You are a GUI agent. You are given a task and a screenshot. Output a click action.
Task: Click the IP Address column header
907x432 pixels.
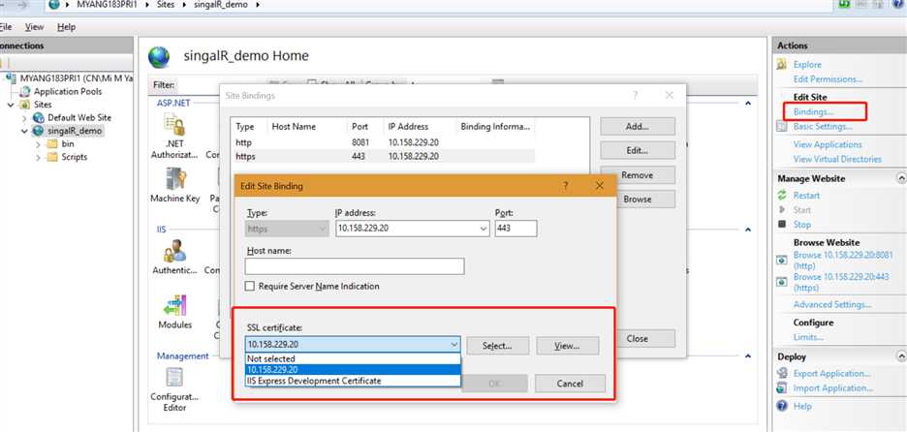[x=408, y=127]
